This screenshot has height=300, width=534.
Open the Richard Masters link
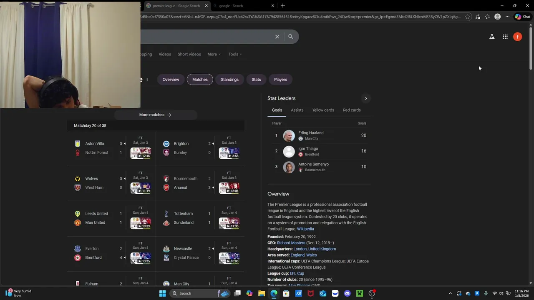[291, 243]
